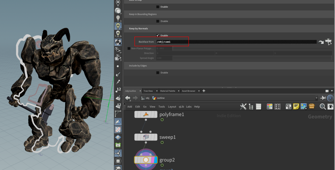Screen dimensions: 335x170
Task: Click the node tree hierarchy icon
Action: (x=251, y=106)
